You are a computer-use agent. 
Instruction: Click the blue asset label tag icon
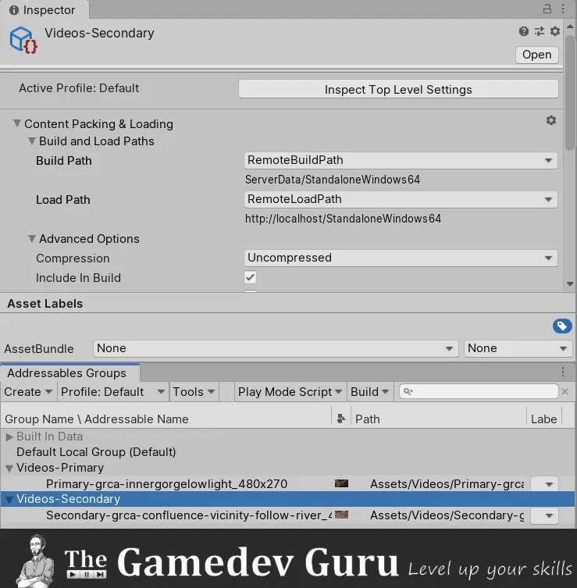(561, 326)
